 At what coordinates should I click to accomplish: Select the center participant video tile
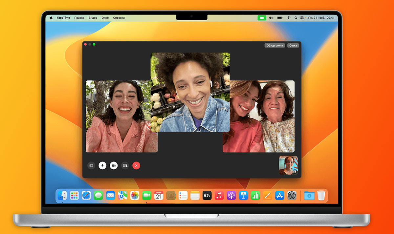pos(190,92)
